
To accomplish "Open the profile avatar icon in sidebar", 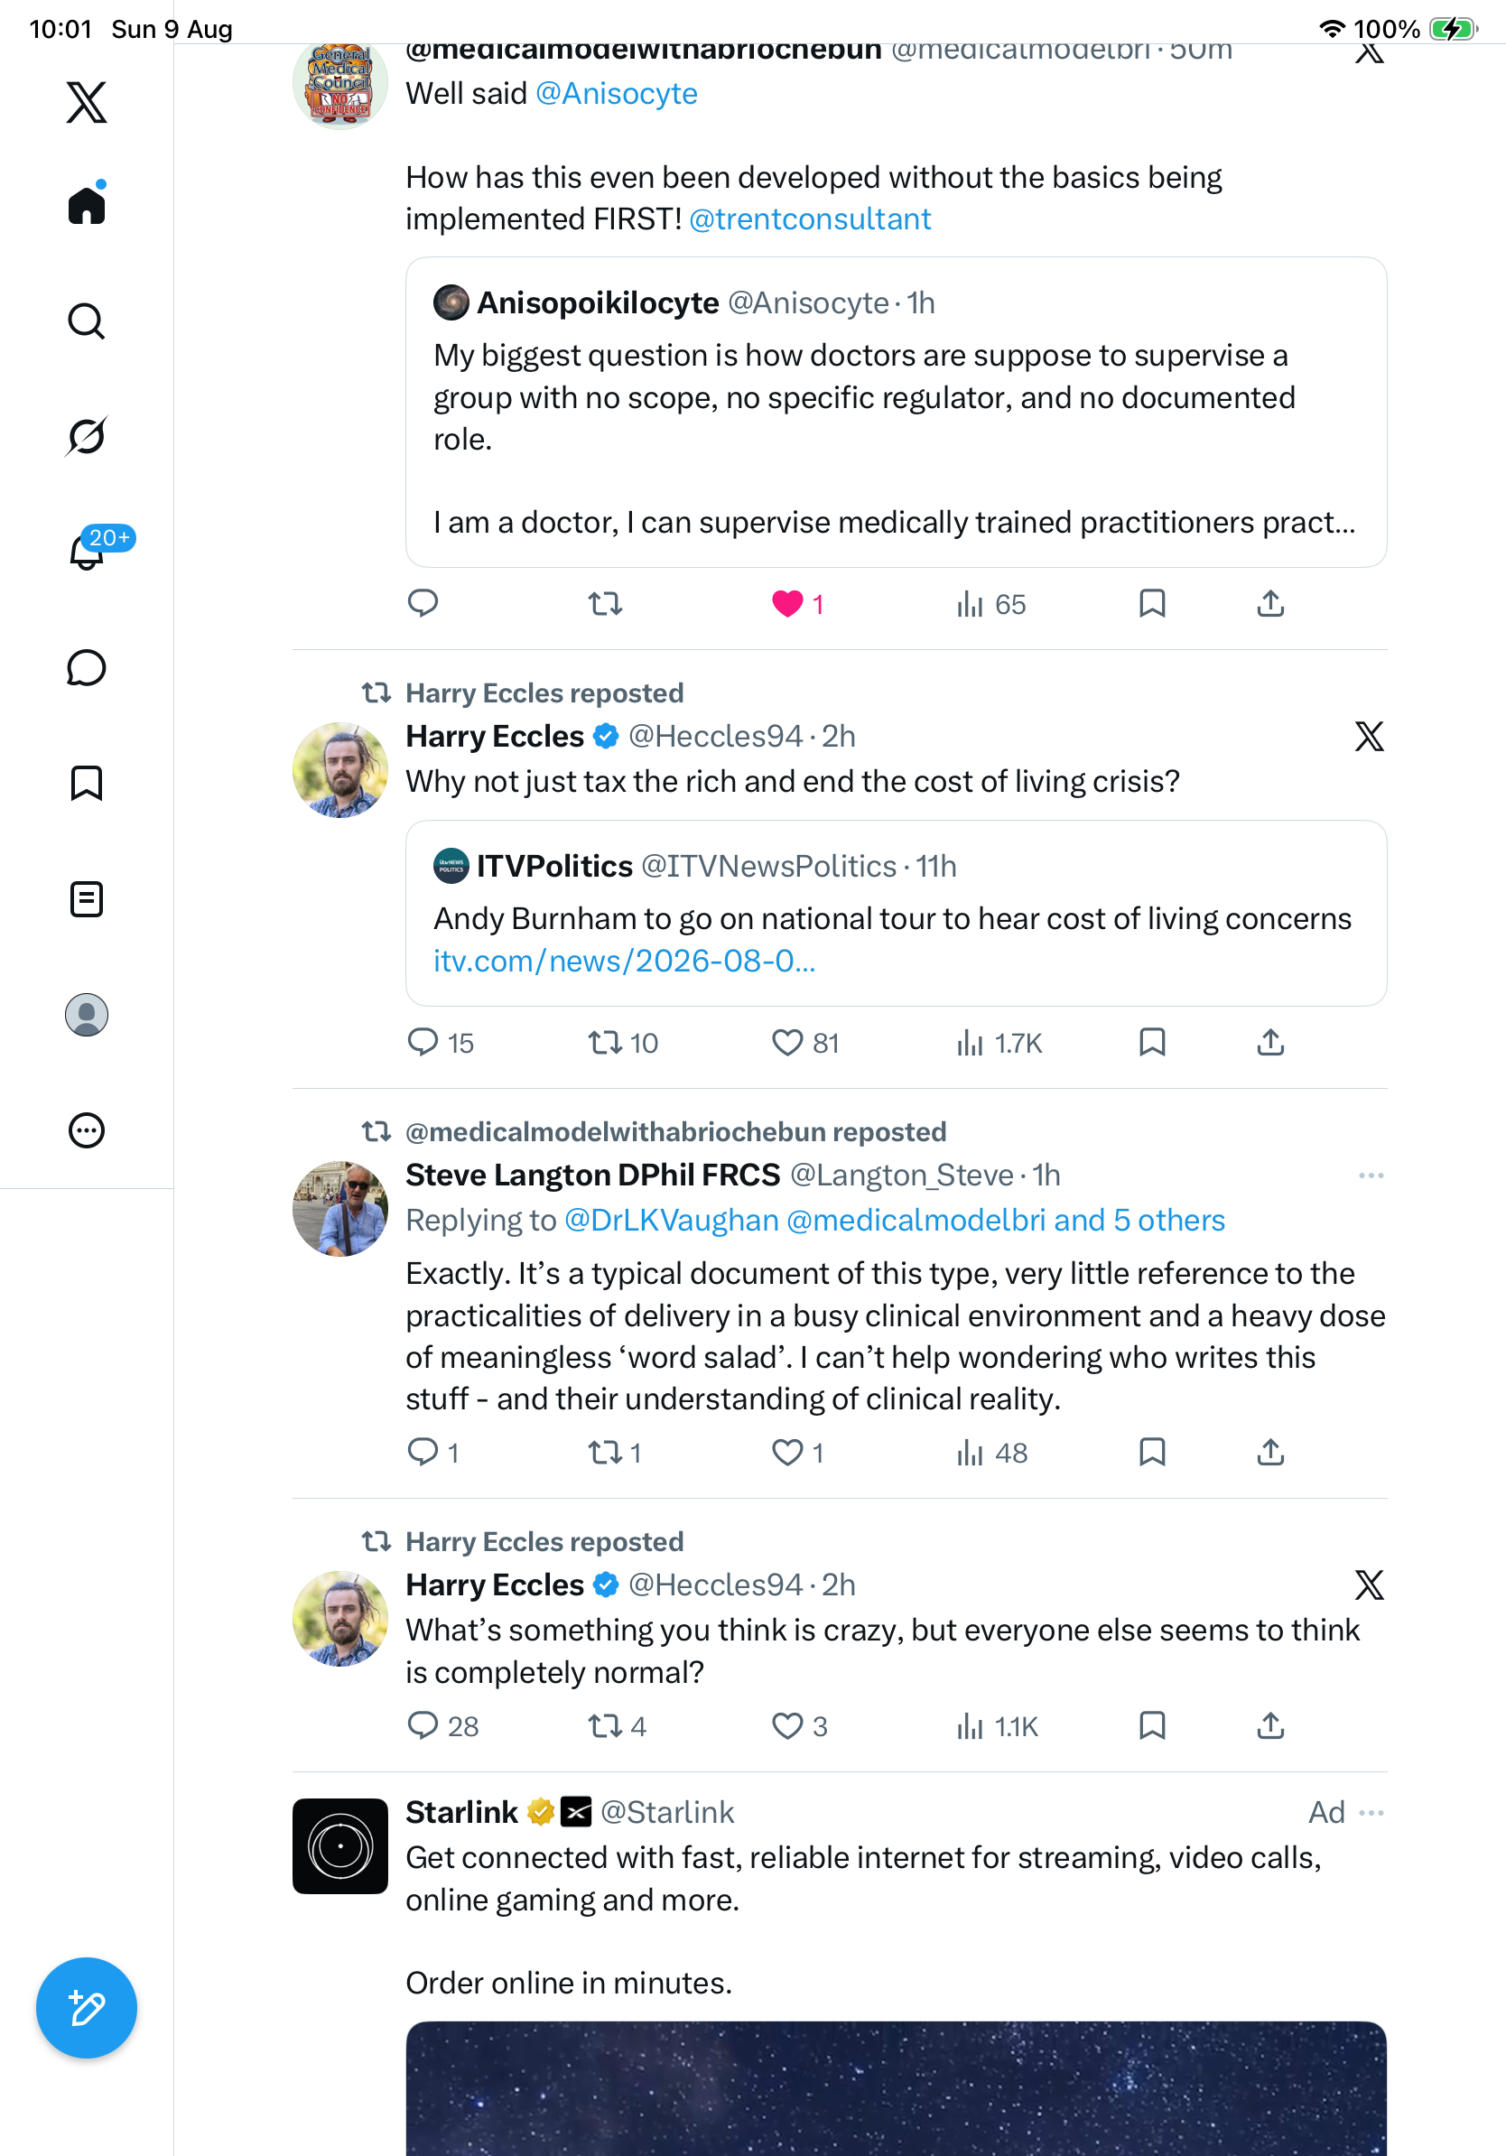I will click(x=87, y=1015).
